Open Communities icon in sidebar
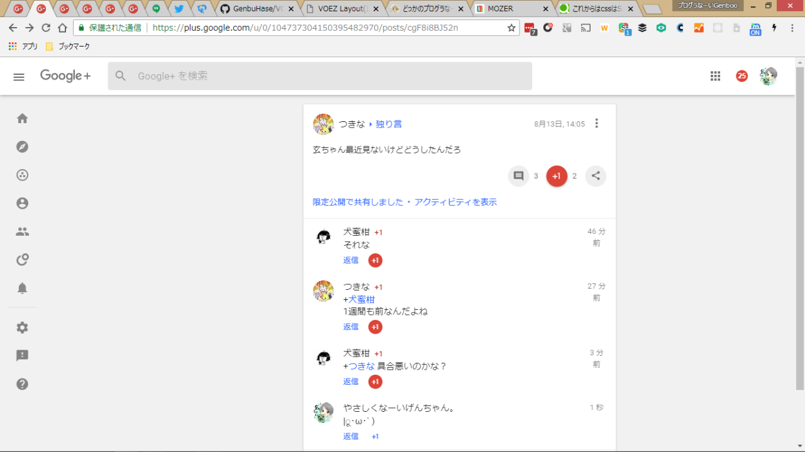805x452 pixels. pyautogui.click(x=23, y=175)
